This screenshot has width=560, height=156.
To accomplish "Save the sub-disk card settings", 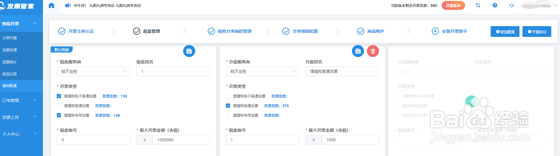I will tap(358, 51).
